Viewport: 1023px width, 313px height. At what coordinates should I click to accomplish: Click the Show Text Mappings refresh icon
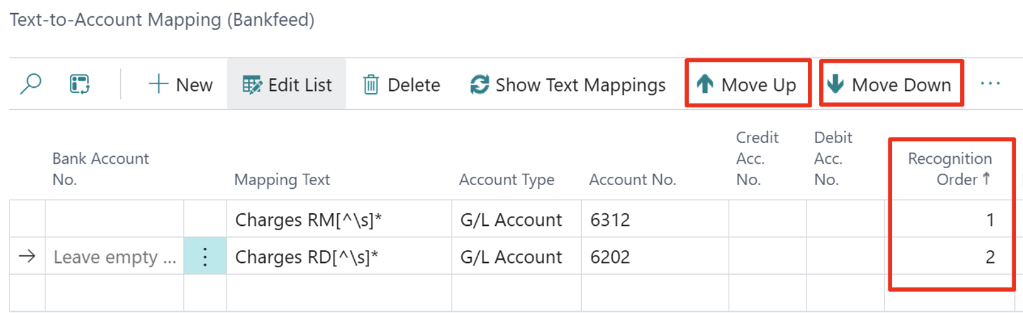479,85
